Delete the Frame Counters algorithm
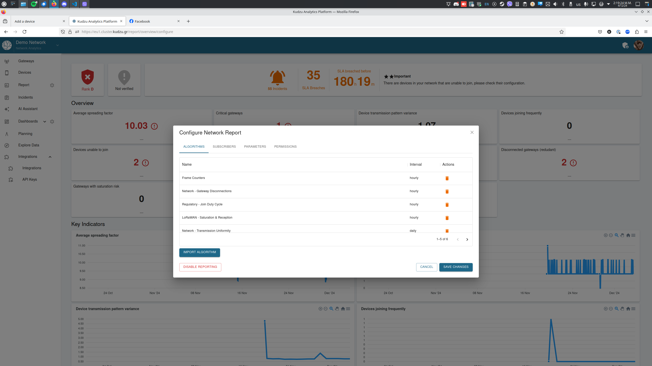652x366 pixels. (x=447, y=178)
